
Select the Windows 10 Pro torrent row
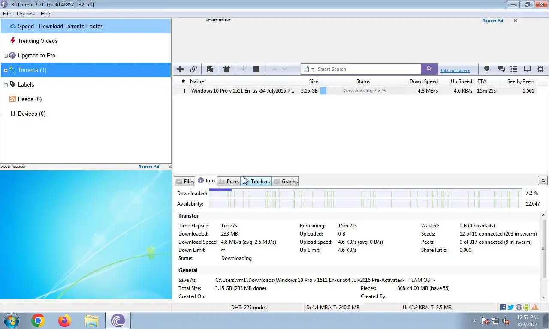[355, 91]
